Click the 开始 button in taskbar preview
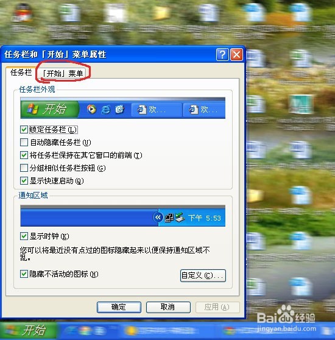Viewport: 335px width, 340px height. tap(49, 109)
